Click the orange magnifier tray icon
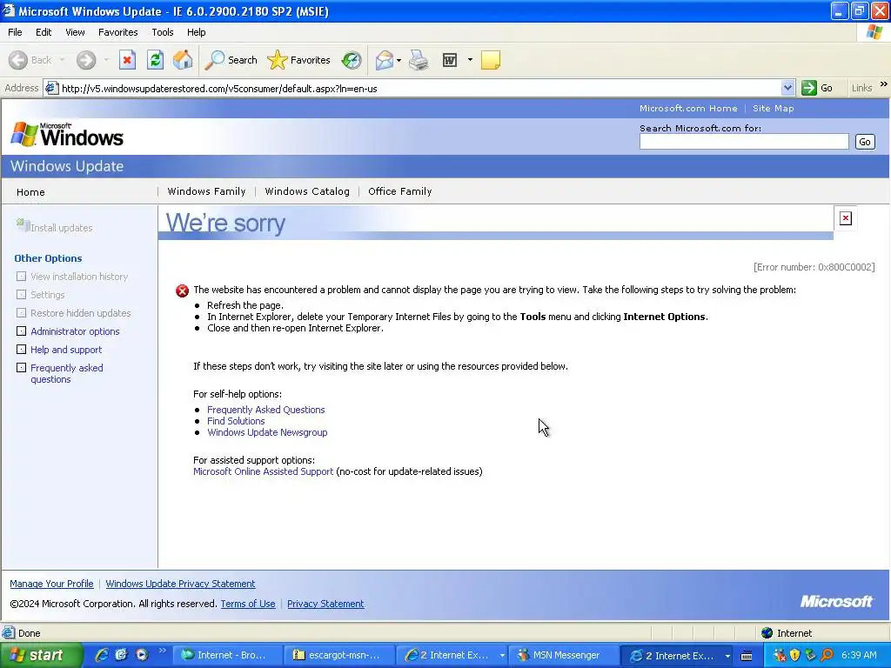 point(827,656)
